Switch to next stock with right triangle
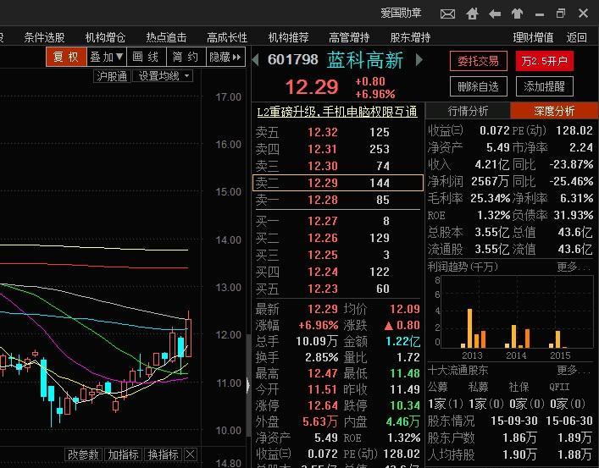Image resolution: width=599 pixels, height=468 pixels. pos(419,59)
